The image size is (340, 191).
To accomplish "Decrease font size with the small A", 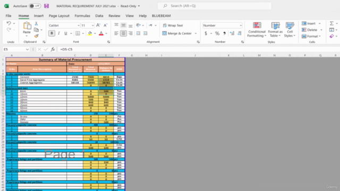I will (105, 25).
